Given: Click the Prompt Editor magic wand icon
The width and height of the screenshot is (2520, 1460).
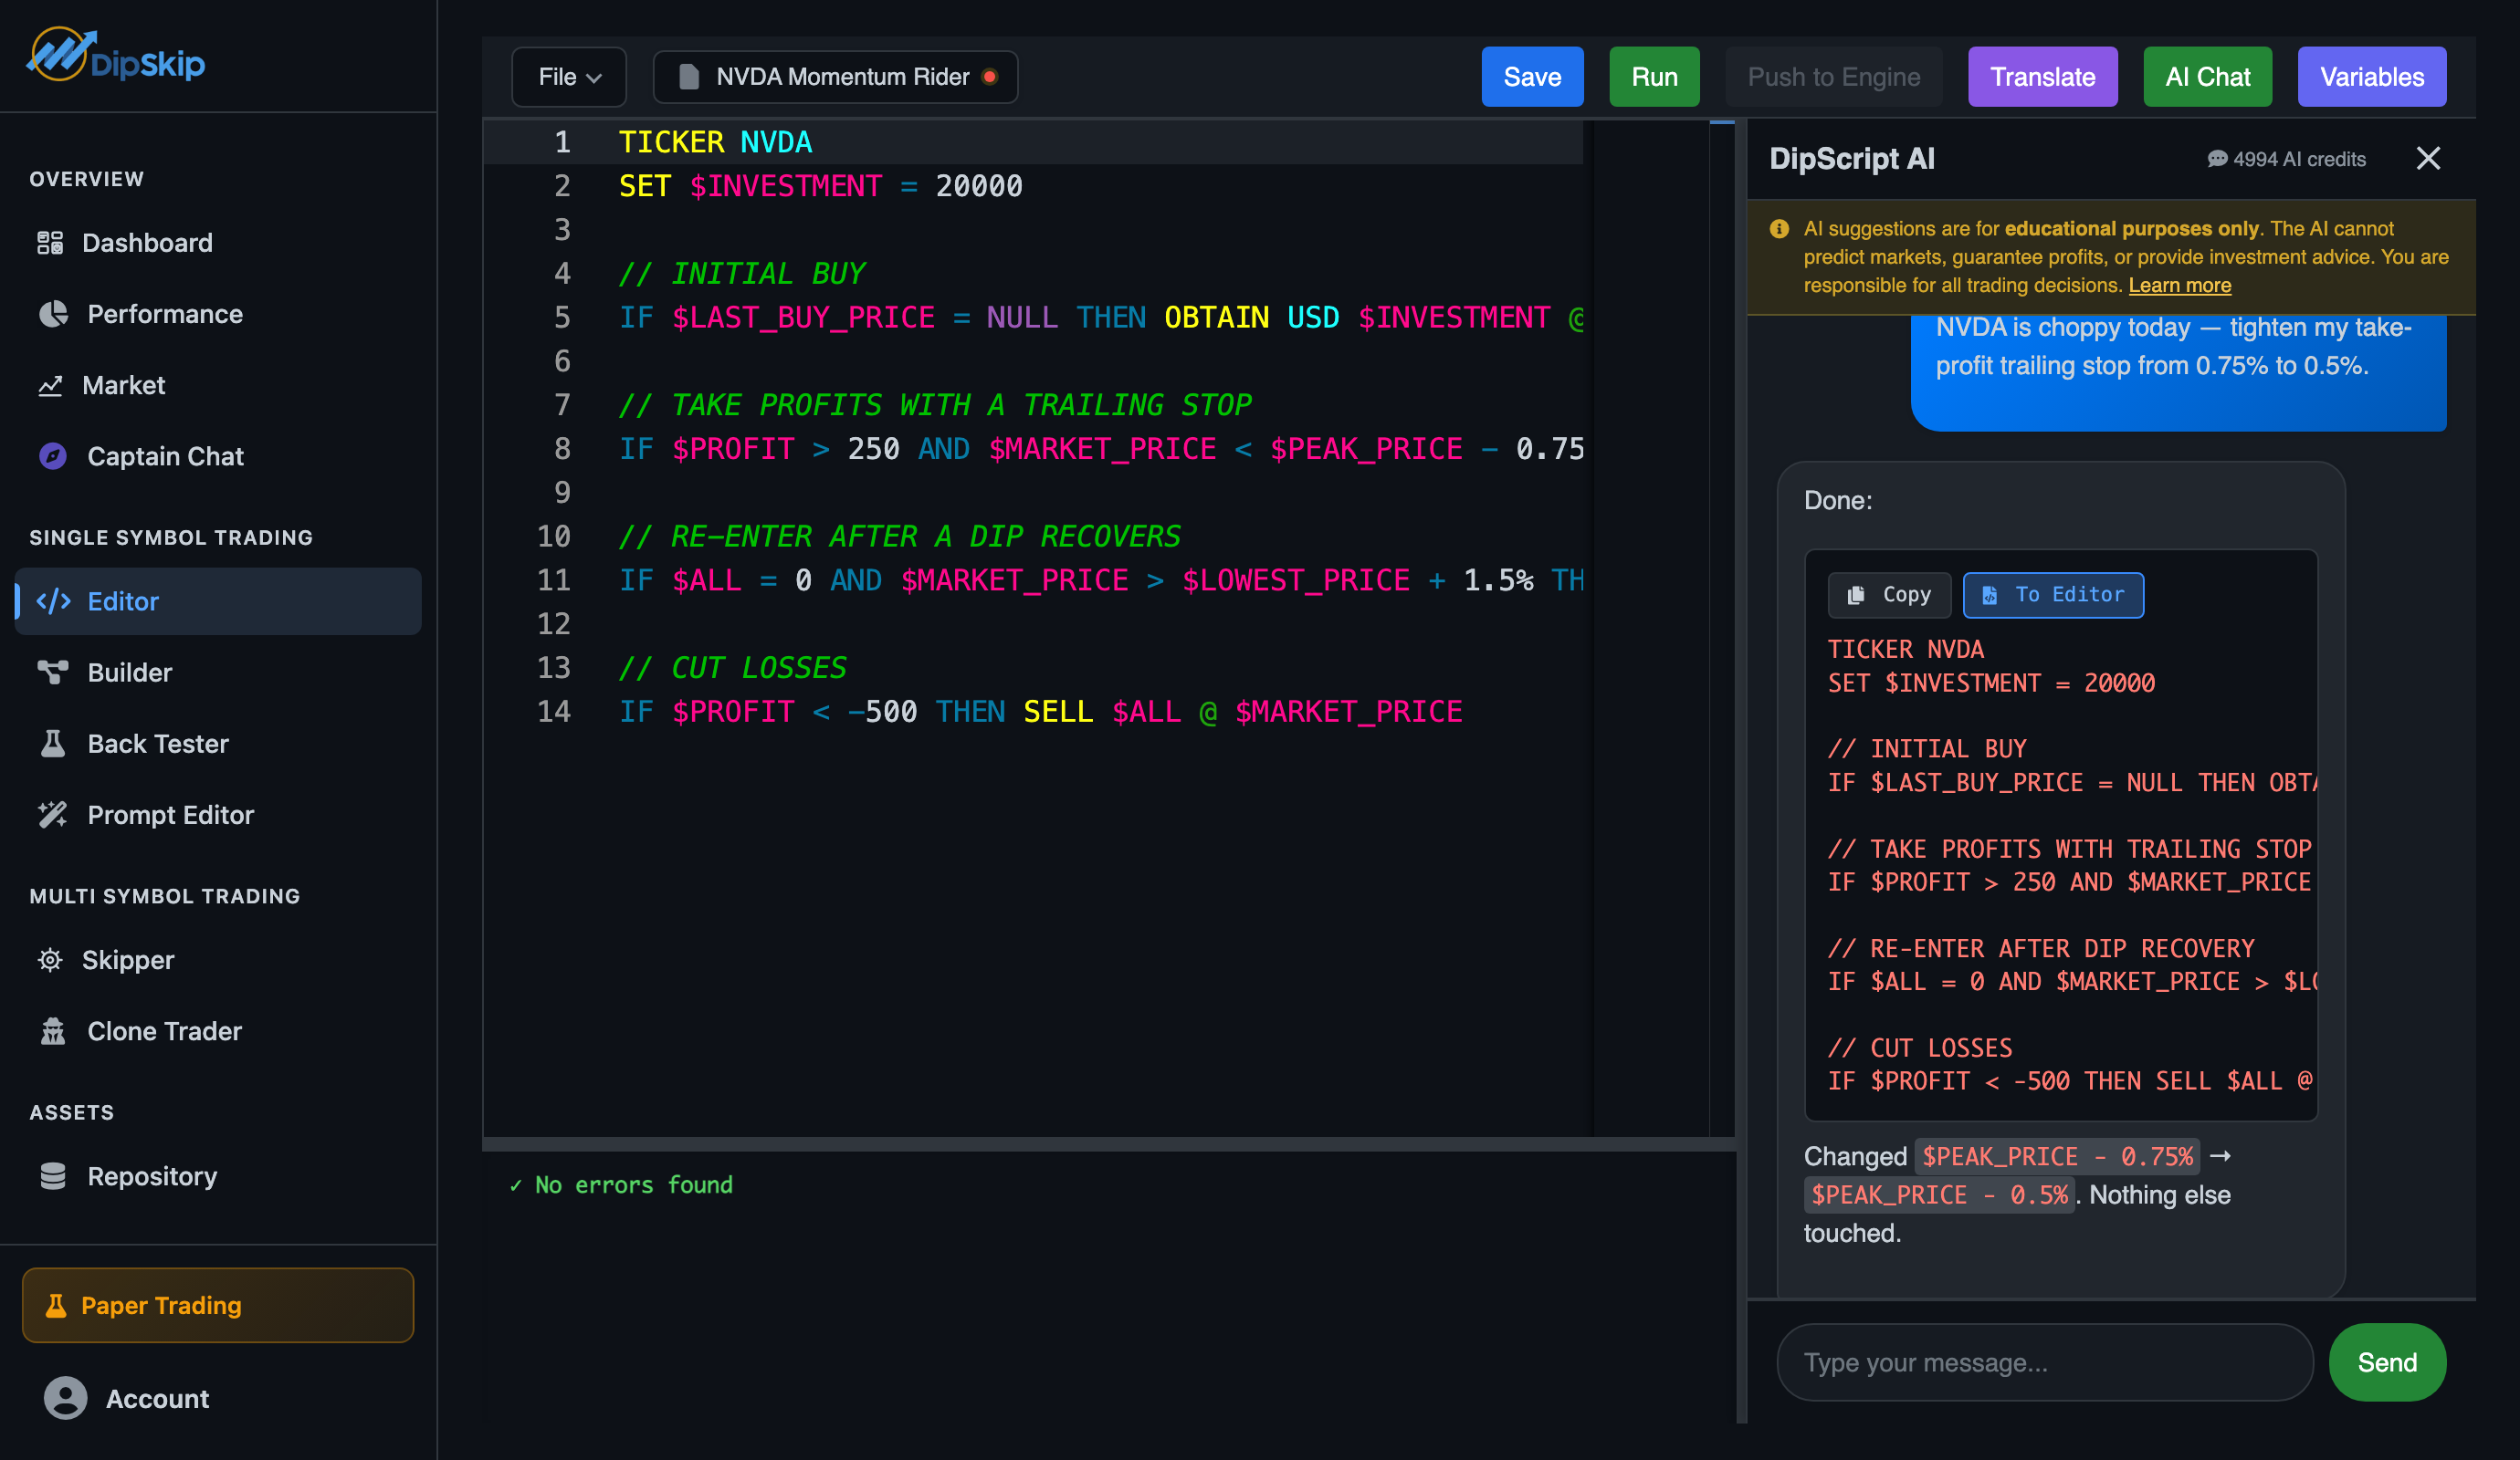Looking at the screenshot, I should click(x=53, y=815).
